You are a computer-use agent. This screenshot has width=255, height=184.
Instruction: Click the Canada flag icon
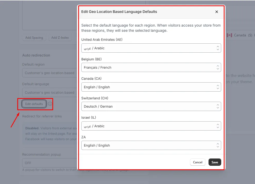point(229,35)
